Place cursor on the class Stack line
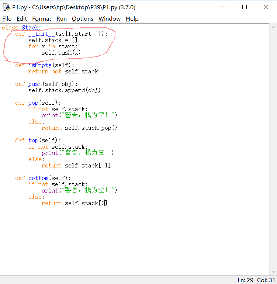Image resolution: width=277 pixels, height=284 pixels. click(21, 28)
